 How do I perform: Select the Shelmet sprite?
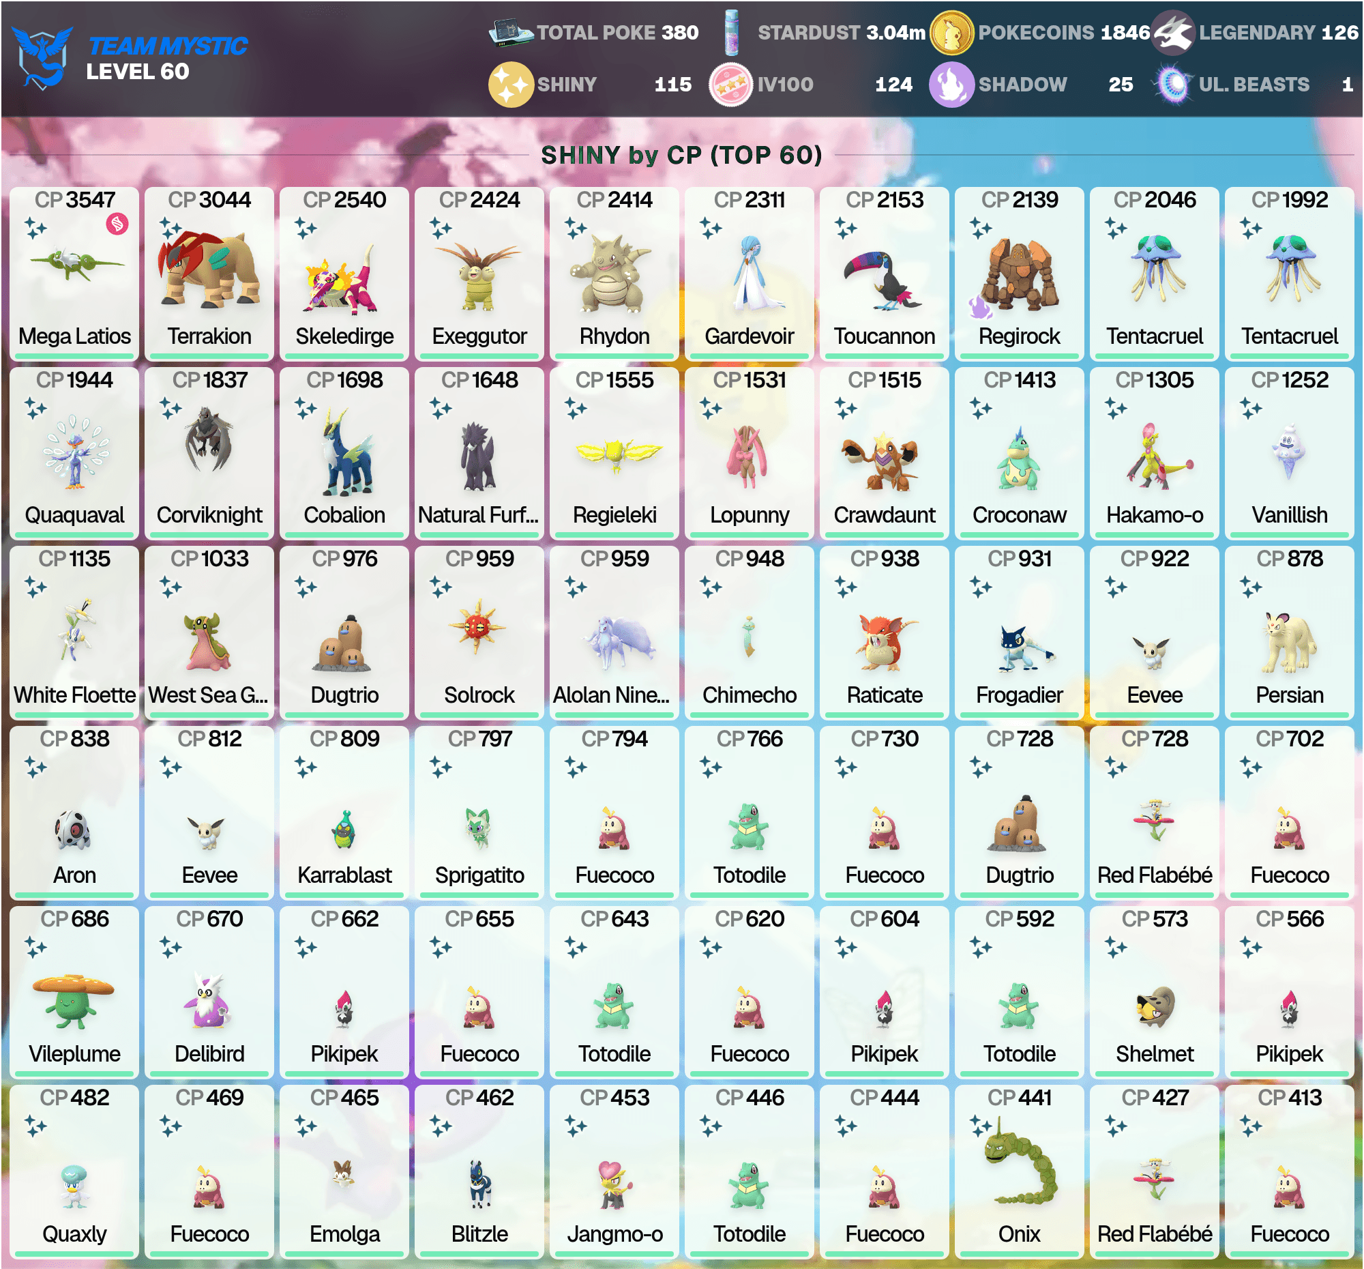click(x=1155, y=1007)
